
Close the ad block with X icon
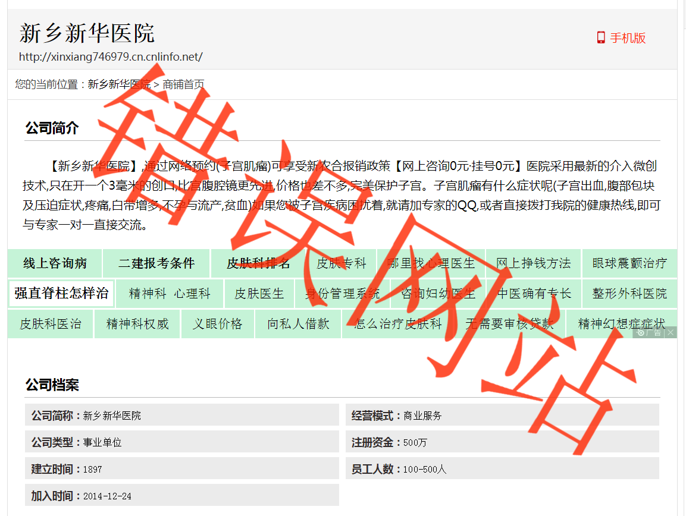(x=671, y=332)
